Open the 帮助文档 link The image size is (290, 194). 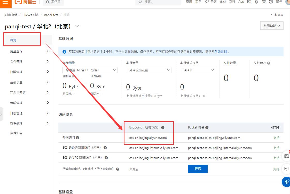[221, 52]
